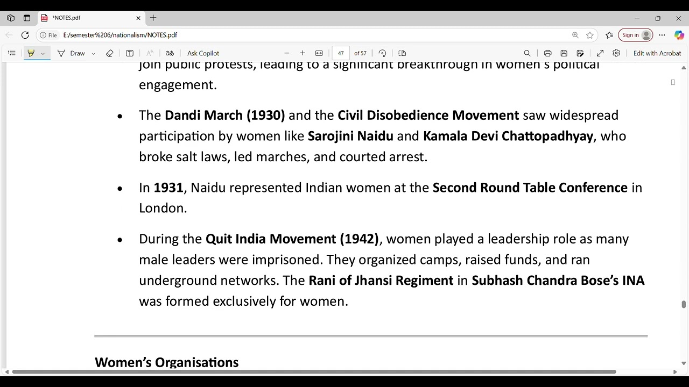
Task: Click the page number field showing 47
Action: click(x=341, y=53)
